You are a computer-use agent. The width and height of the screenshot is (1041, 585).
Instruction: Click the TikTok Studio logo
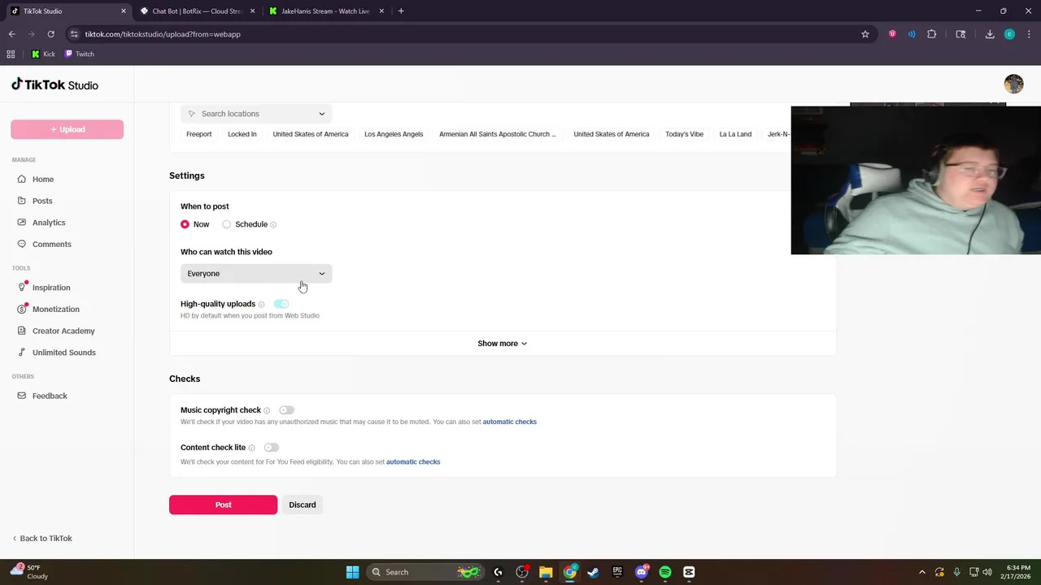click(x=54, y=84)
